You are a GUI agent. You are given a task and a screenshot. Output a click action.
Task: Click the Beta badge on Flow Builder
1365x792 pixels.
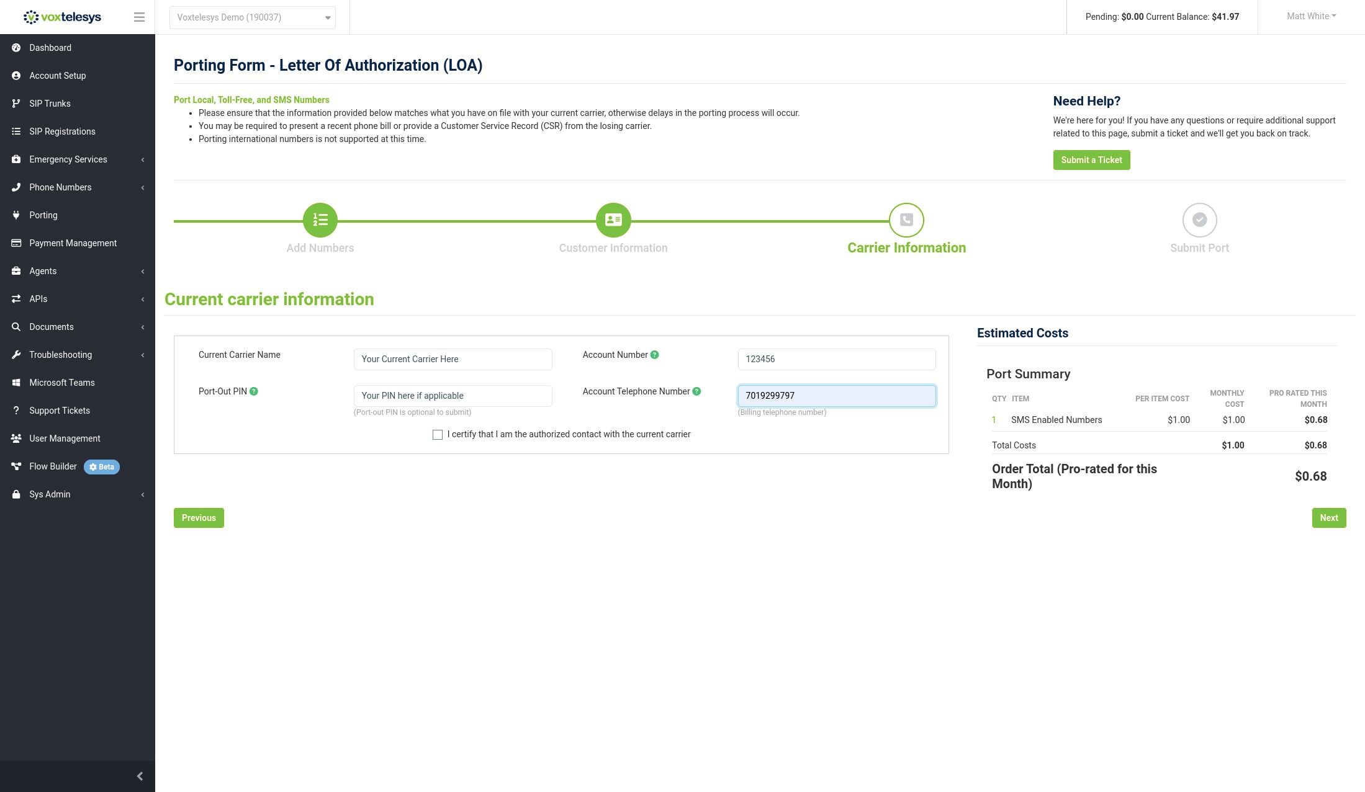pos(102,467)
